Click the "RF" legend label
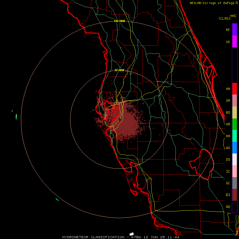The width and height of the screenshot is (239, 239). [x=228, y=30]
